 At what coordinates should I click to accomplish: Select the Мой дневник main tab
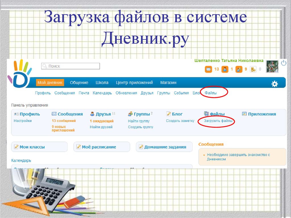click(x=50, y=83)
